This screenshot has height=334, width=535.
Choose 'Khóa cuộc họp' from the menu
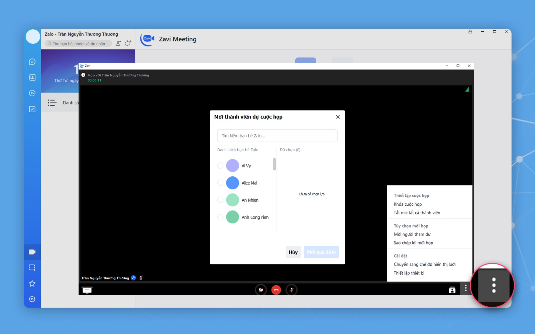tap(408, 204)
